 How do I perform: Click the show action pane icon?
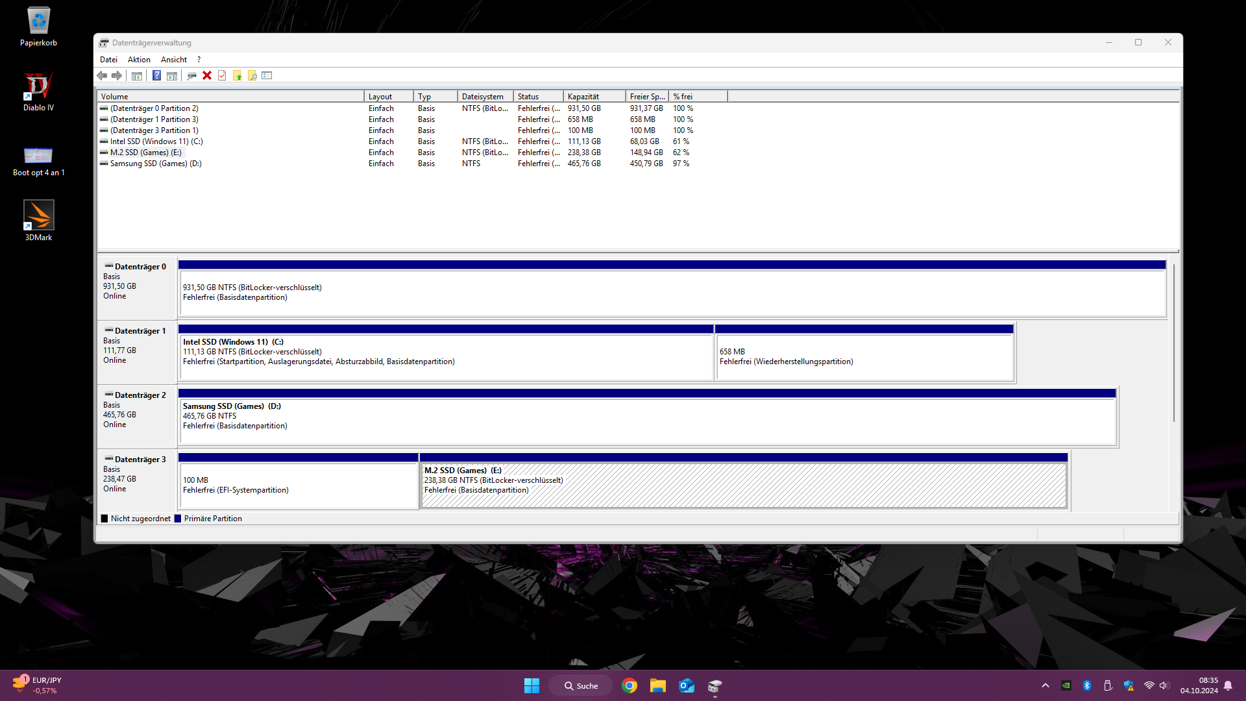point(172,76)
